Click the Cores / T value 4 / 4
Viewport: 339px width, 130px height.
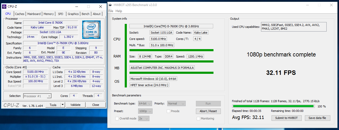coord(197,39)
